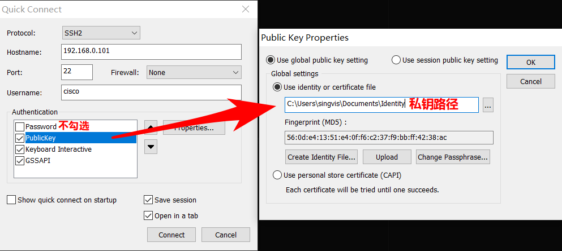Open the Change Passphrase dialog
The height and width of the screenshot is (251, 562).
click(x=452, y=157)
